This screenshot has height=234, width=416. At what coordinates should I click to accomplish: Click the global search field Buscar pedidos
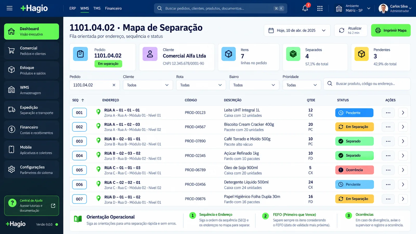pos(220,8)
